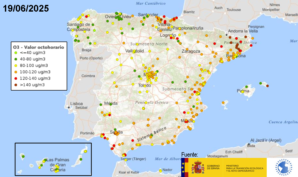Click the 'O3 - Valor octohorario' legend title
The height and width of the screenshot is (177, 298).
coord(38,47)
